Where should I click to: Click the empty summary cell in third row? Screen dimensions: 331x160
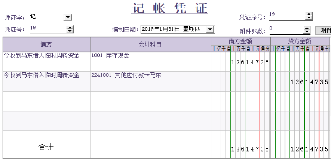pyautogui.click(x=46, y=101)
